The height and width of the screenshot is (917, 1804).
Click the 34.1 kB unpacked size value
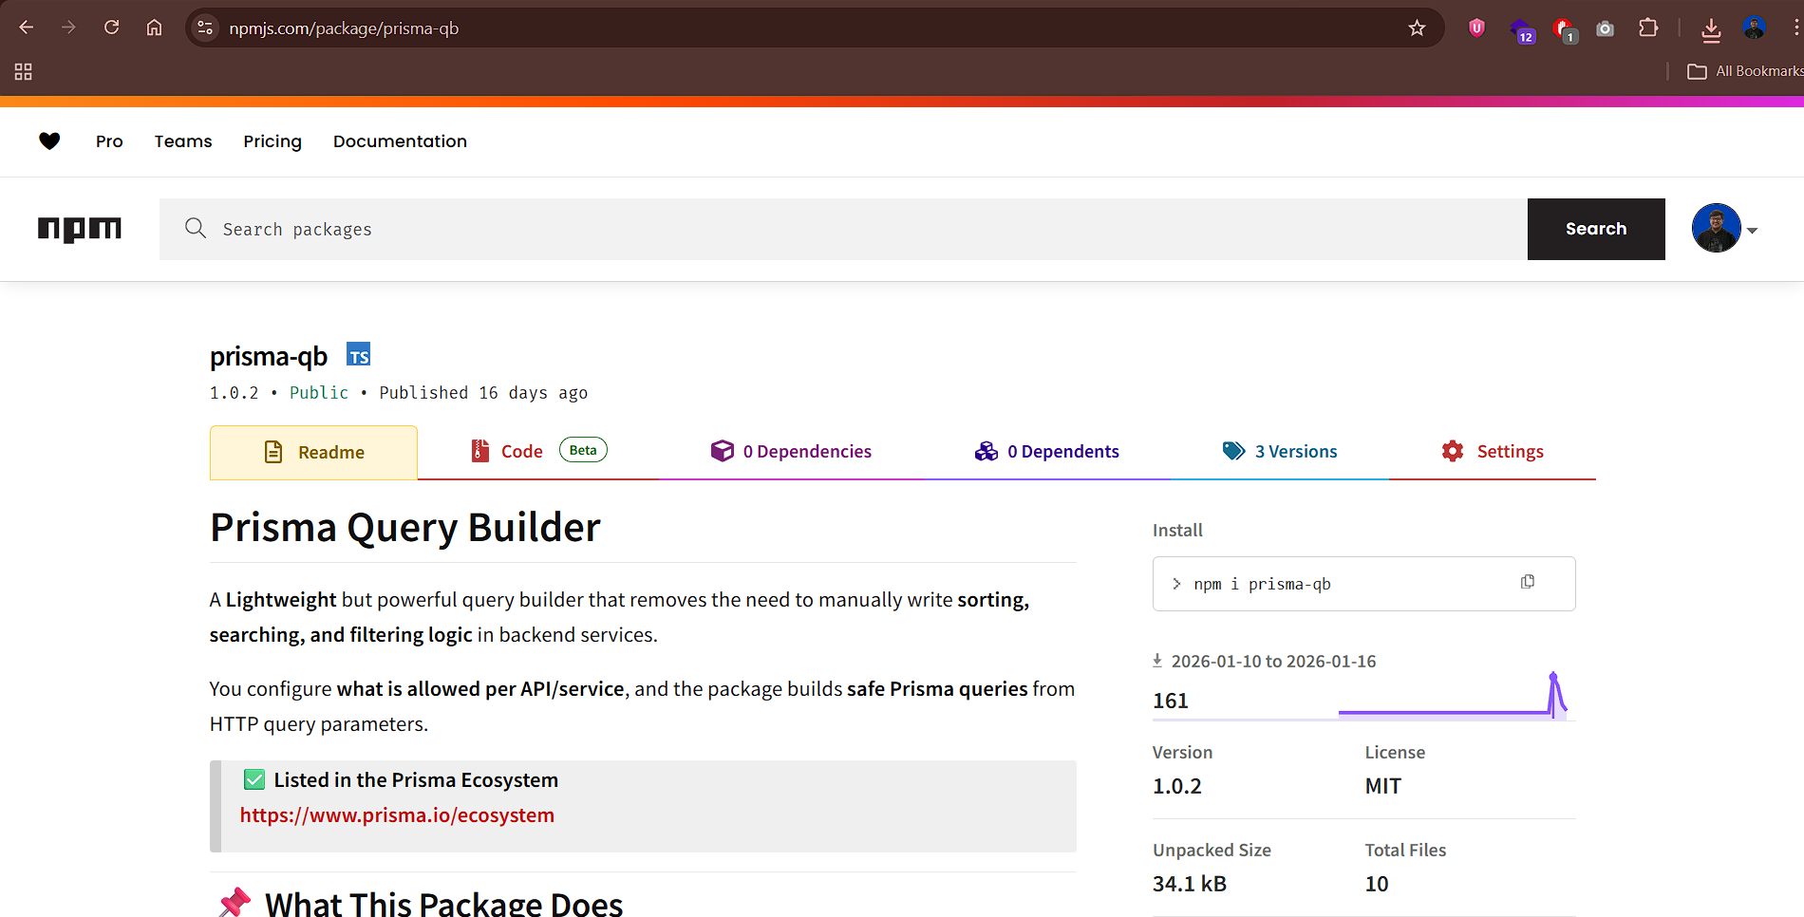pos(1190,884)
